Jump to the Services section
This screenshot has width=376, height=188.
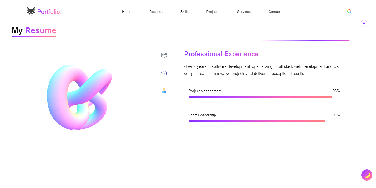[x=244, y=12]
